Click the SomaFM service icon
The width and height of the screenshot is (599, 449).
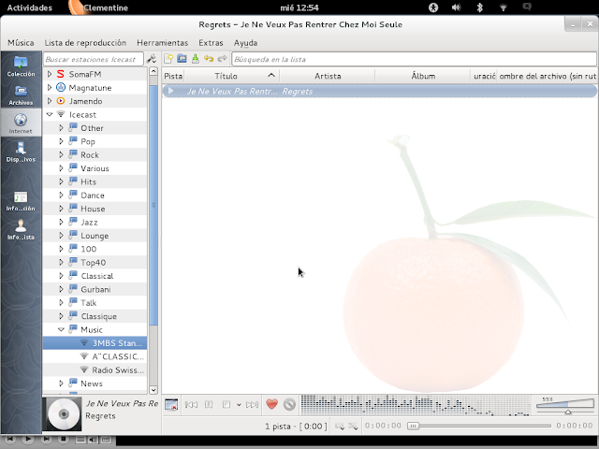pyautogui.click(x=60, y=74)
